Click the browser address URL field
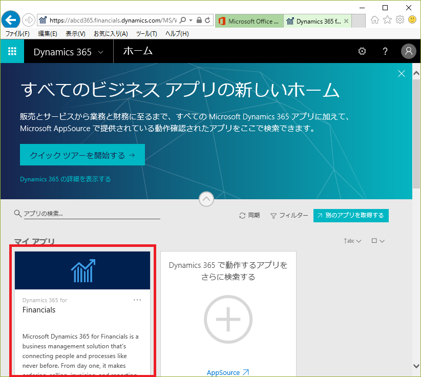 [113, 20]
